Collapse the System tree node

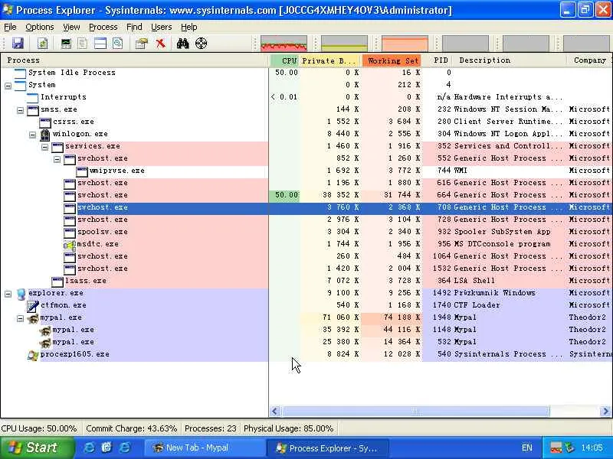point(8,85)
